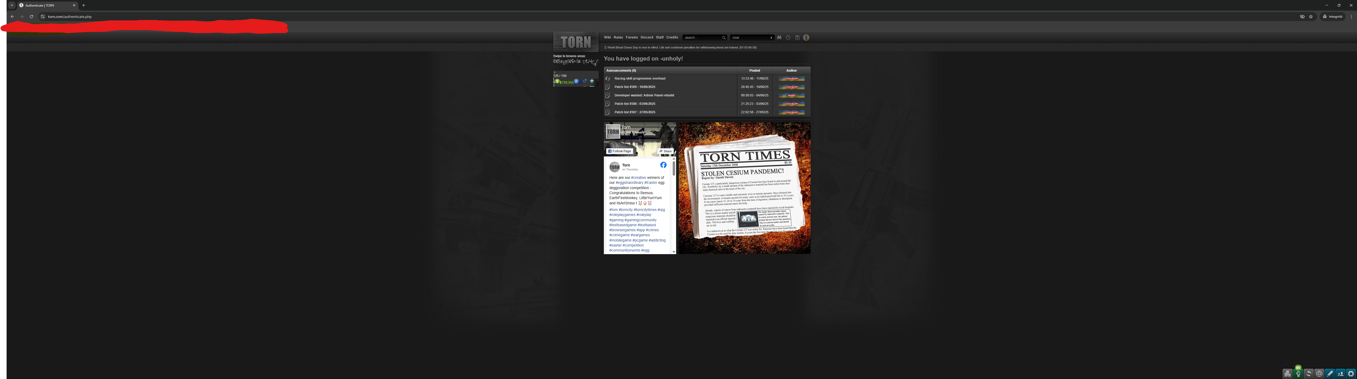Open Patch list #389 announcement

(x=635, y=87)
